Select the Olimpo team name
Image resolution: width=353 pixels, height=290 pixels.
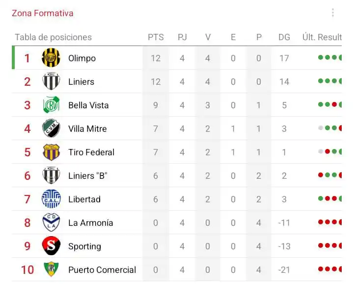pyautogui.click(x=82, y=58)
